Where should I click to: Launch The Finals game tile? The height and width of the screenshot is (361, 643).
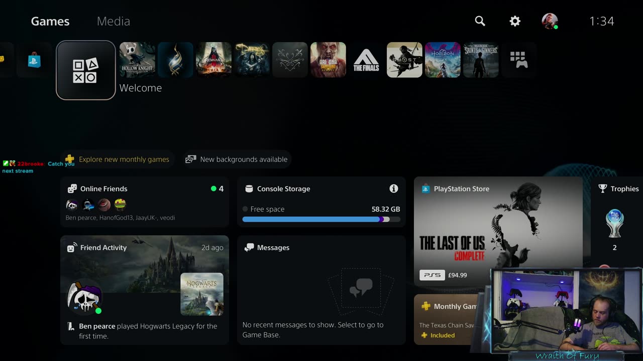pos(366,60)
